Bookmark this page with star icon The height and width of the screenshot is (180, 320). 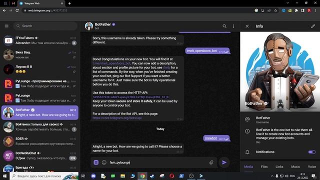(275, 10)
